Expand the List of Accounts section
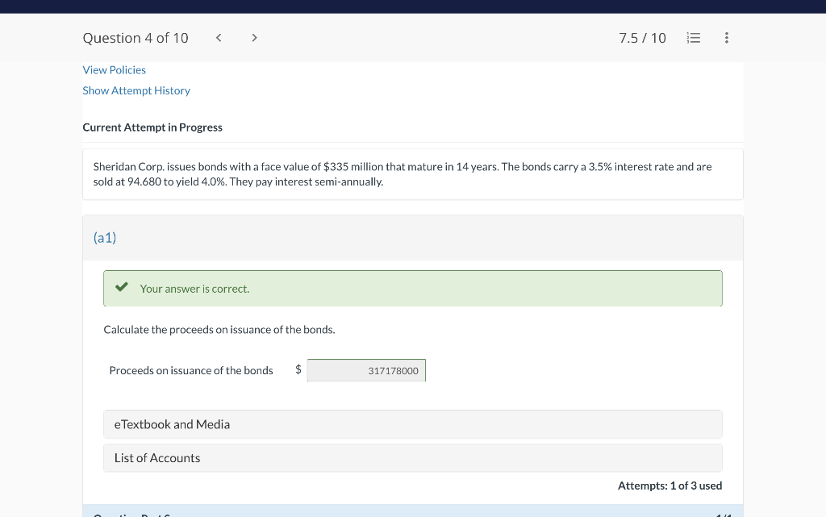Image resolution: width=826 pixels, height=517 pixels. pyautogui.click(x=413, y=458)
